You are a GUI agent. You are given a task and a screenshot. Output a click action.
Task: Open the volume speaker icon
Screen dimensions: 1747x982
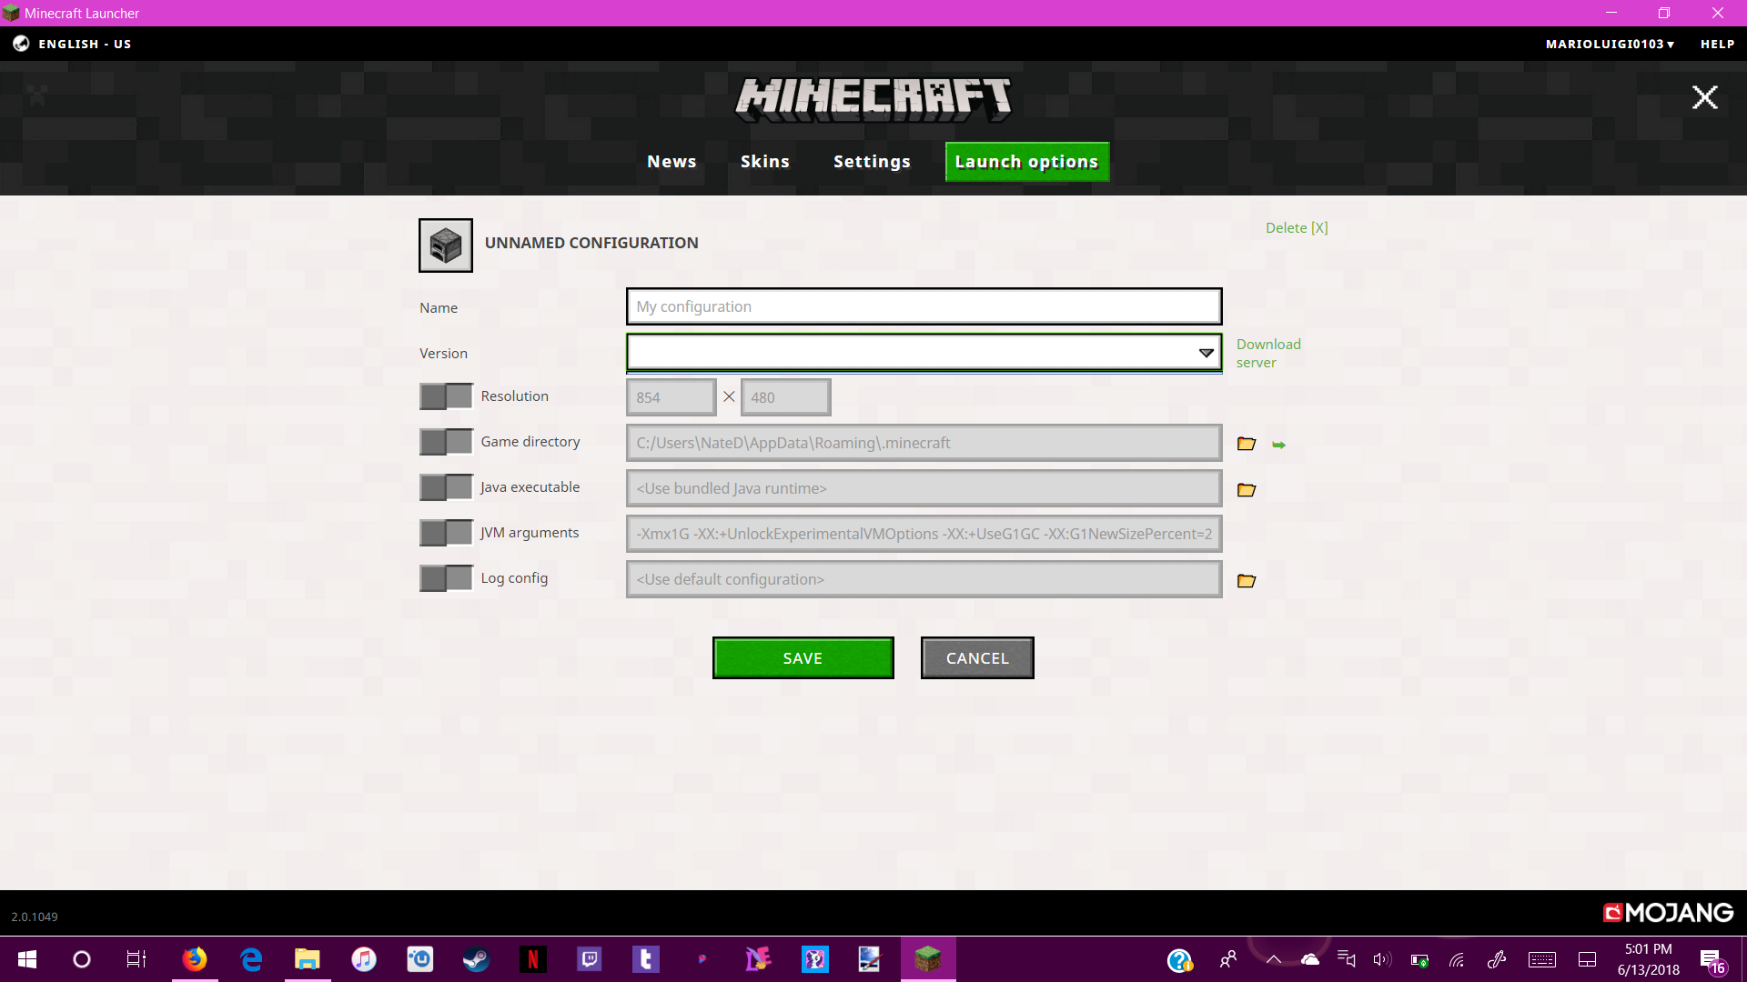pyautogui.click(x=1382, y=959)
